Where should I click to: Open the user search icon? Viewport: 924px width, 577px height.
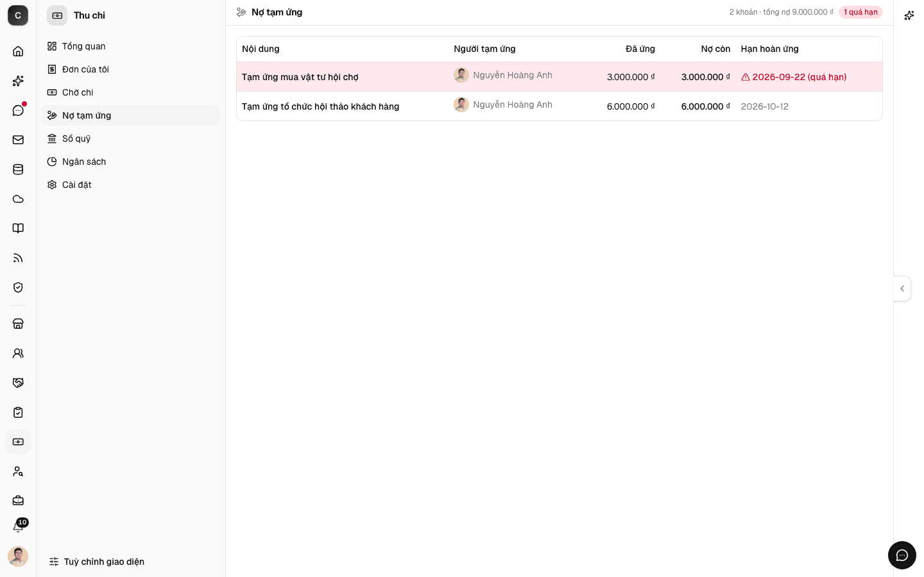pyautogui.click(x=18, y=471)
